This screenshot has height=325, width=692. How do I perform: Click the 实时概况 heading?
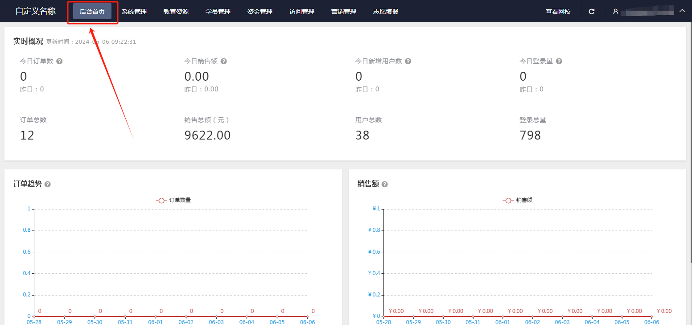[x=28, y=41]
